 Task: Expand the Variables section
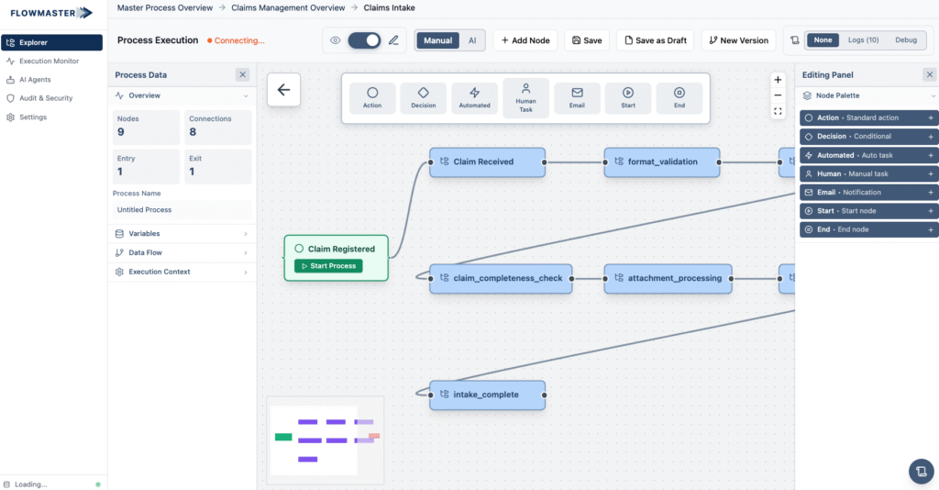coord(181,234)
